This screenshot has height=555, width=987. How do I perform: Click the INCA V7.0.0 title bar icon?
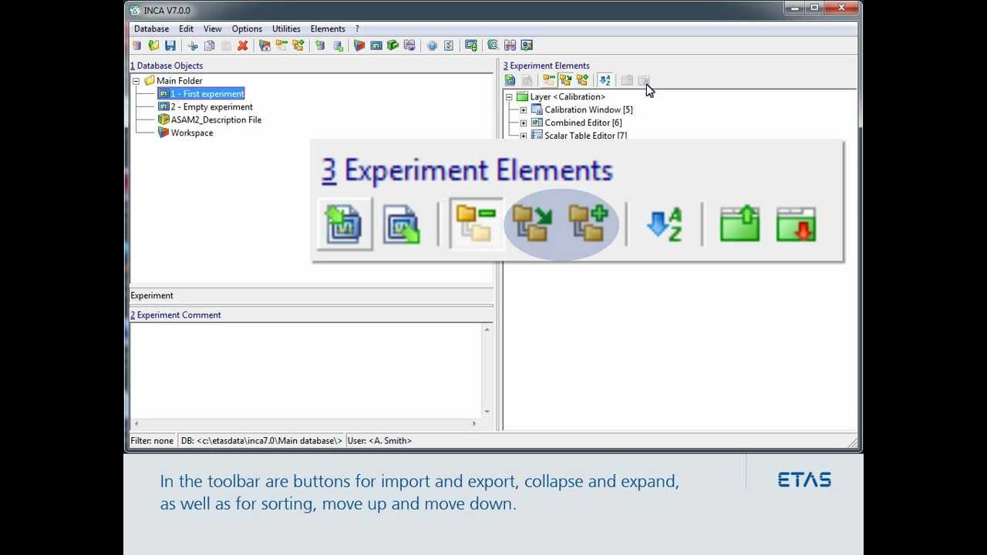pos(135,10)
